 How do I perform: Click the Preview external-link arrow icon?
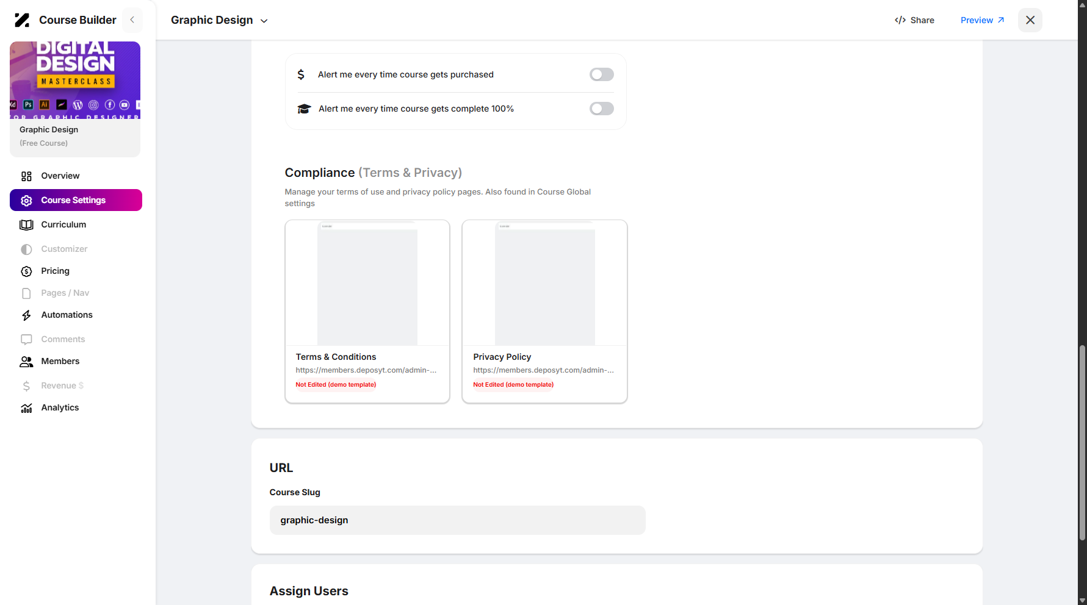[x=1001, y=20]
